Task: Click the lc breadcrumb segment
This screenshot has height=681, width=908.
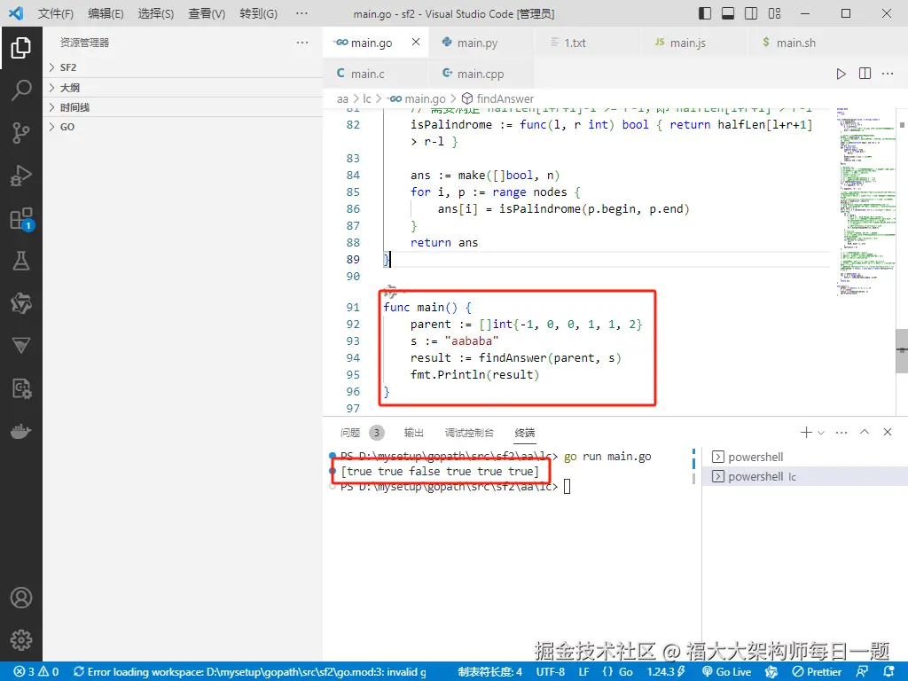Action: tap(366, 99)
